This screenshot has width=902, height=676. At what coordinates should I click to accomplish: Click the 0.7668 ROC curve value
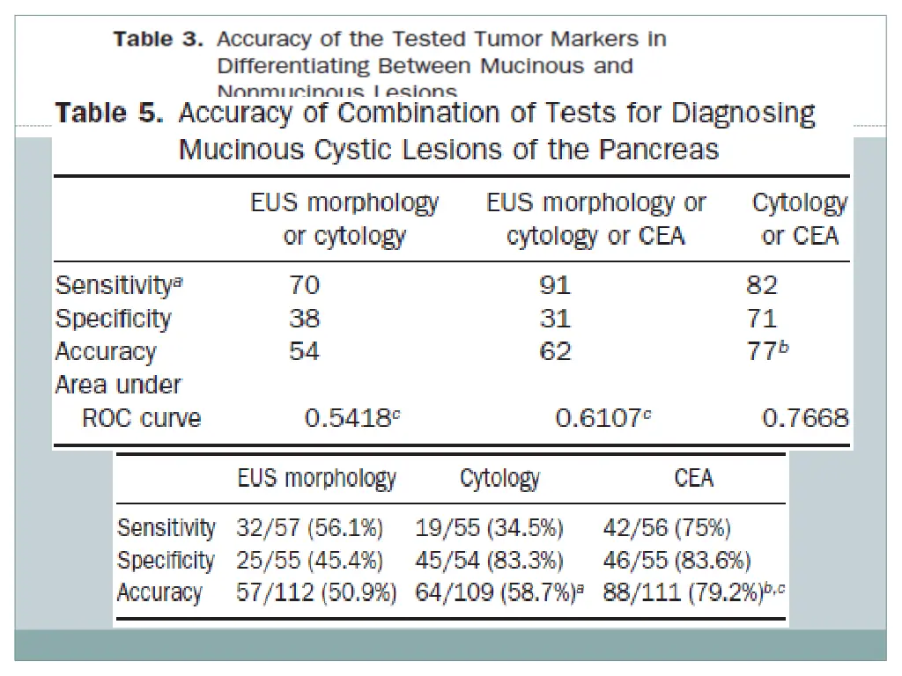(804, 419)
